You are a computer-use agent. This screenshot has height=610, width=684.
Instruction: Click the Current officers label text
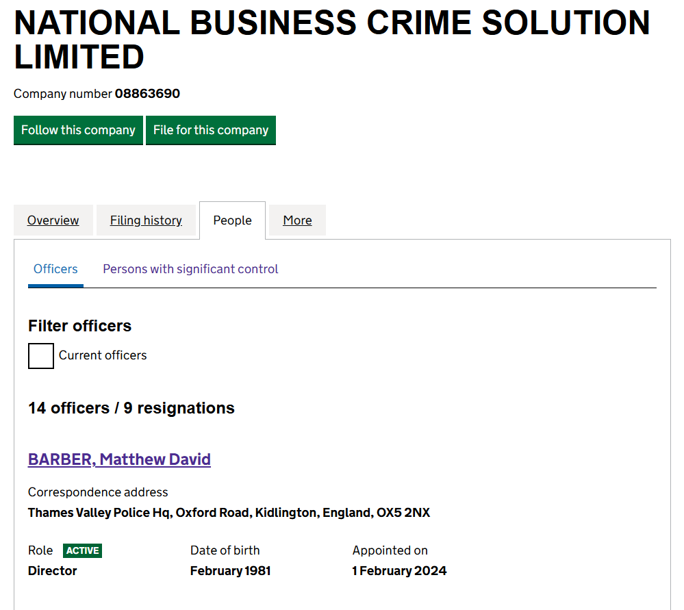pos(103,355)
